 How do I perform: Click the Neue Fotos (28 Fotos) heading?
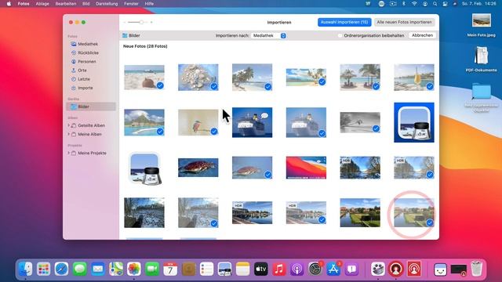(145, 46)
